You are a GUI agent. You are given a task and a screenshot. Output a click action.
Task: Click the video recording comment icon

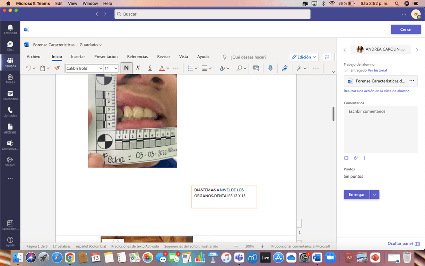click(x=346, y=158)
